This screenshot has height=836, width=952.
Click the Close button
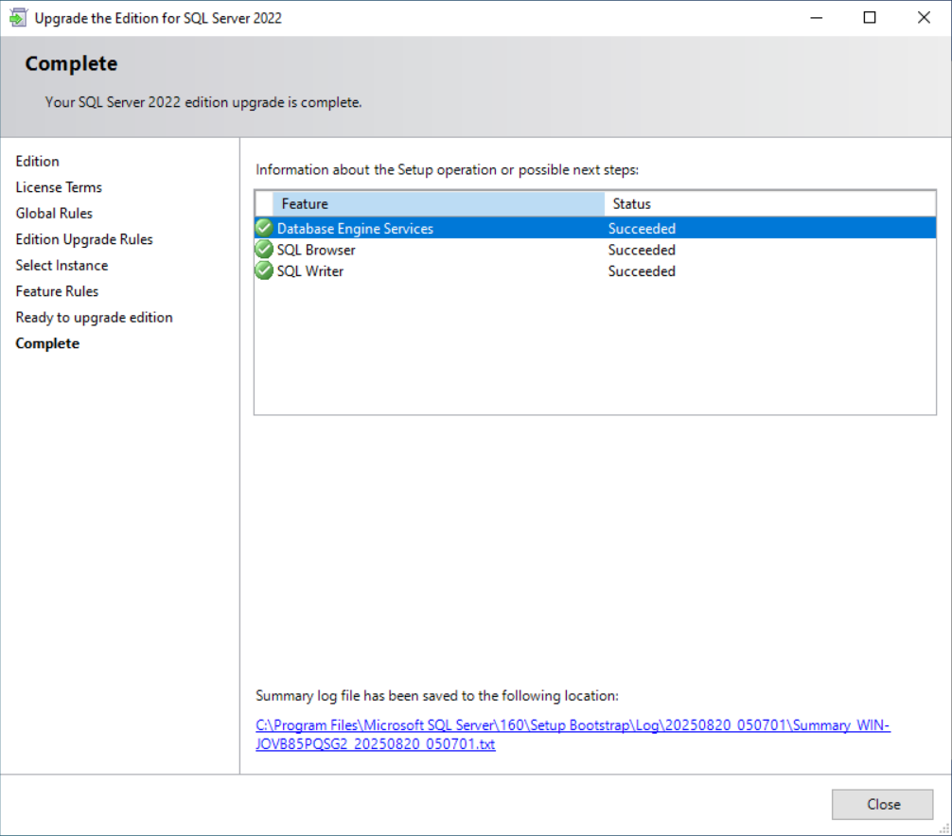[x=882, y=805]
